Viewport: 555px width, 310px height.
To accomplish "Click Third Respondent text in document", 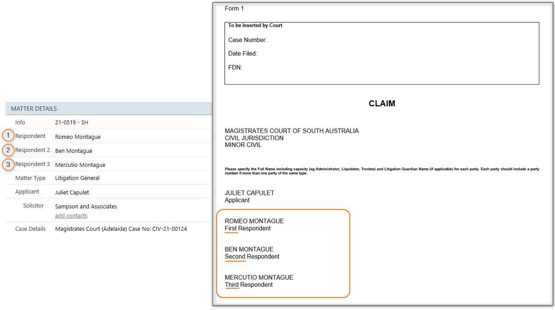I will 248,285.
